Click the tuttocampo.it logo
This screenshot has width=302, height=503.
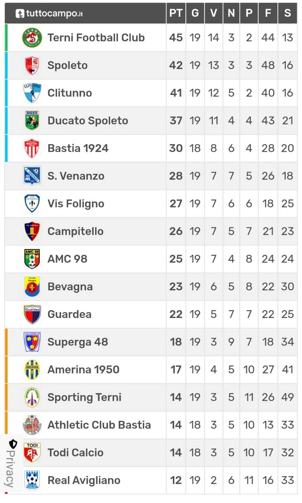49,13
